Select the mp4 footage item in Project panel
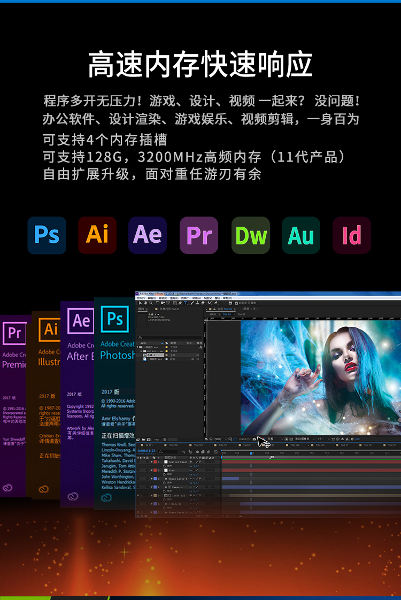 coord(153,359)
